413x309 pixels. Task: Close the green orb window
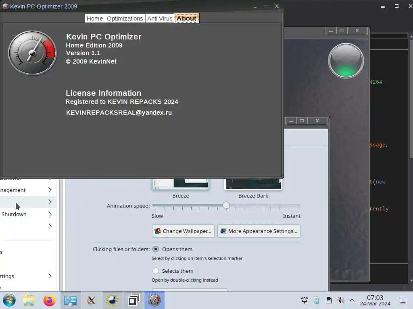[x=357, y=31]
